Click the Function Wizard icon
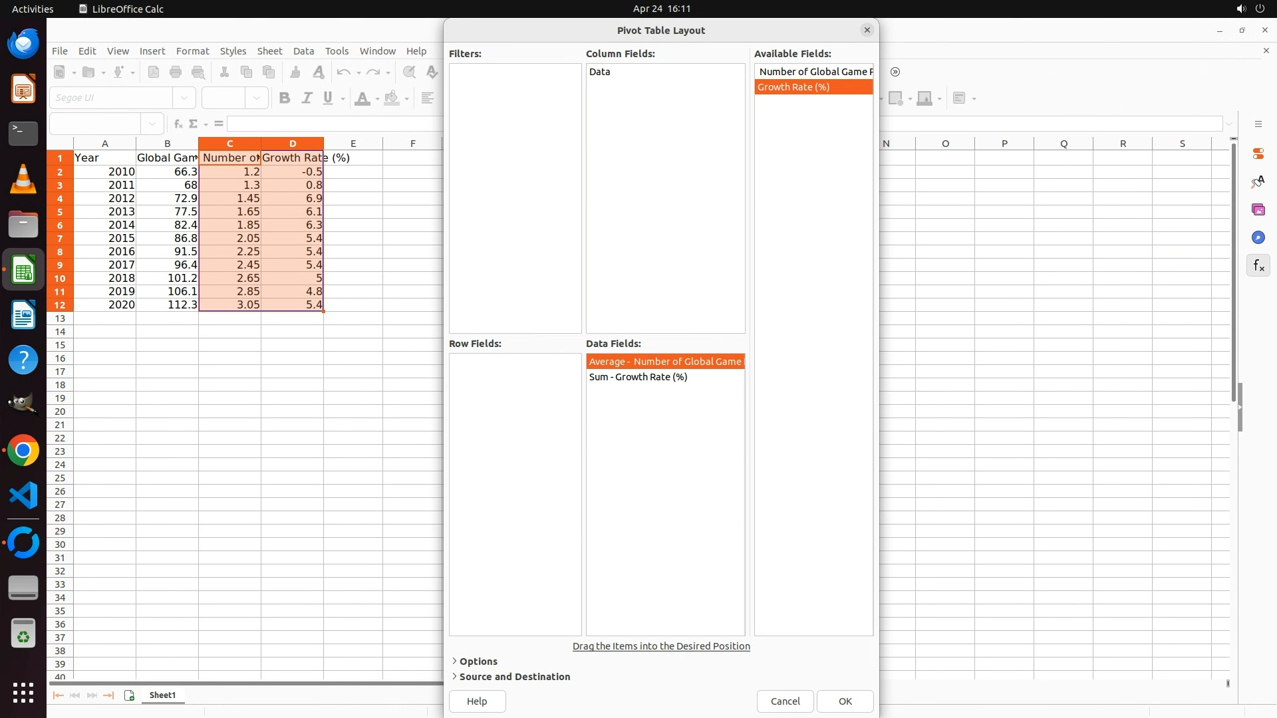1277x718 pixels. click(178, 124)
